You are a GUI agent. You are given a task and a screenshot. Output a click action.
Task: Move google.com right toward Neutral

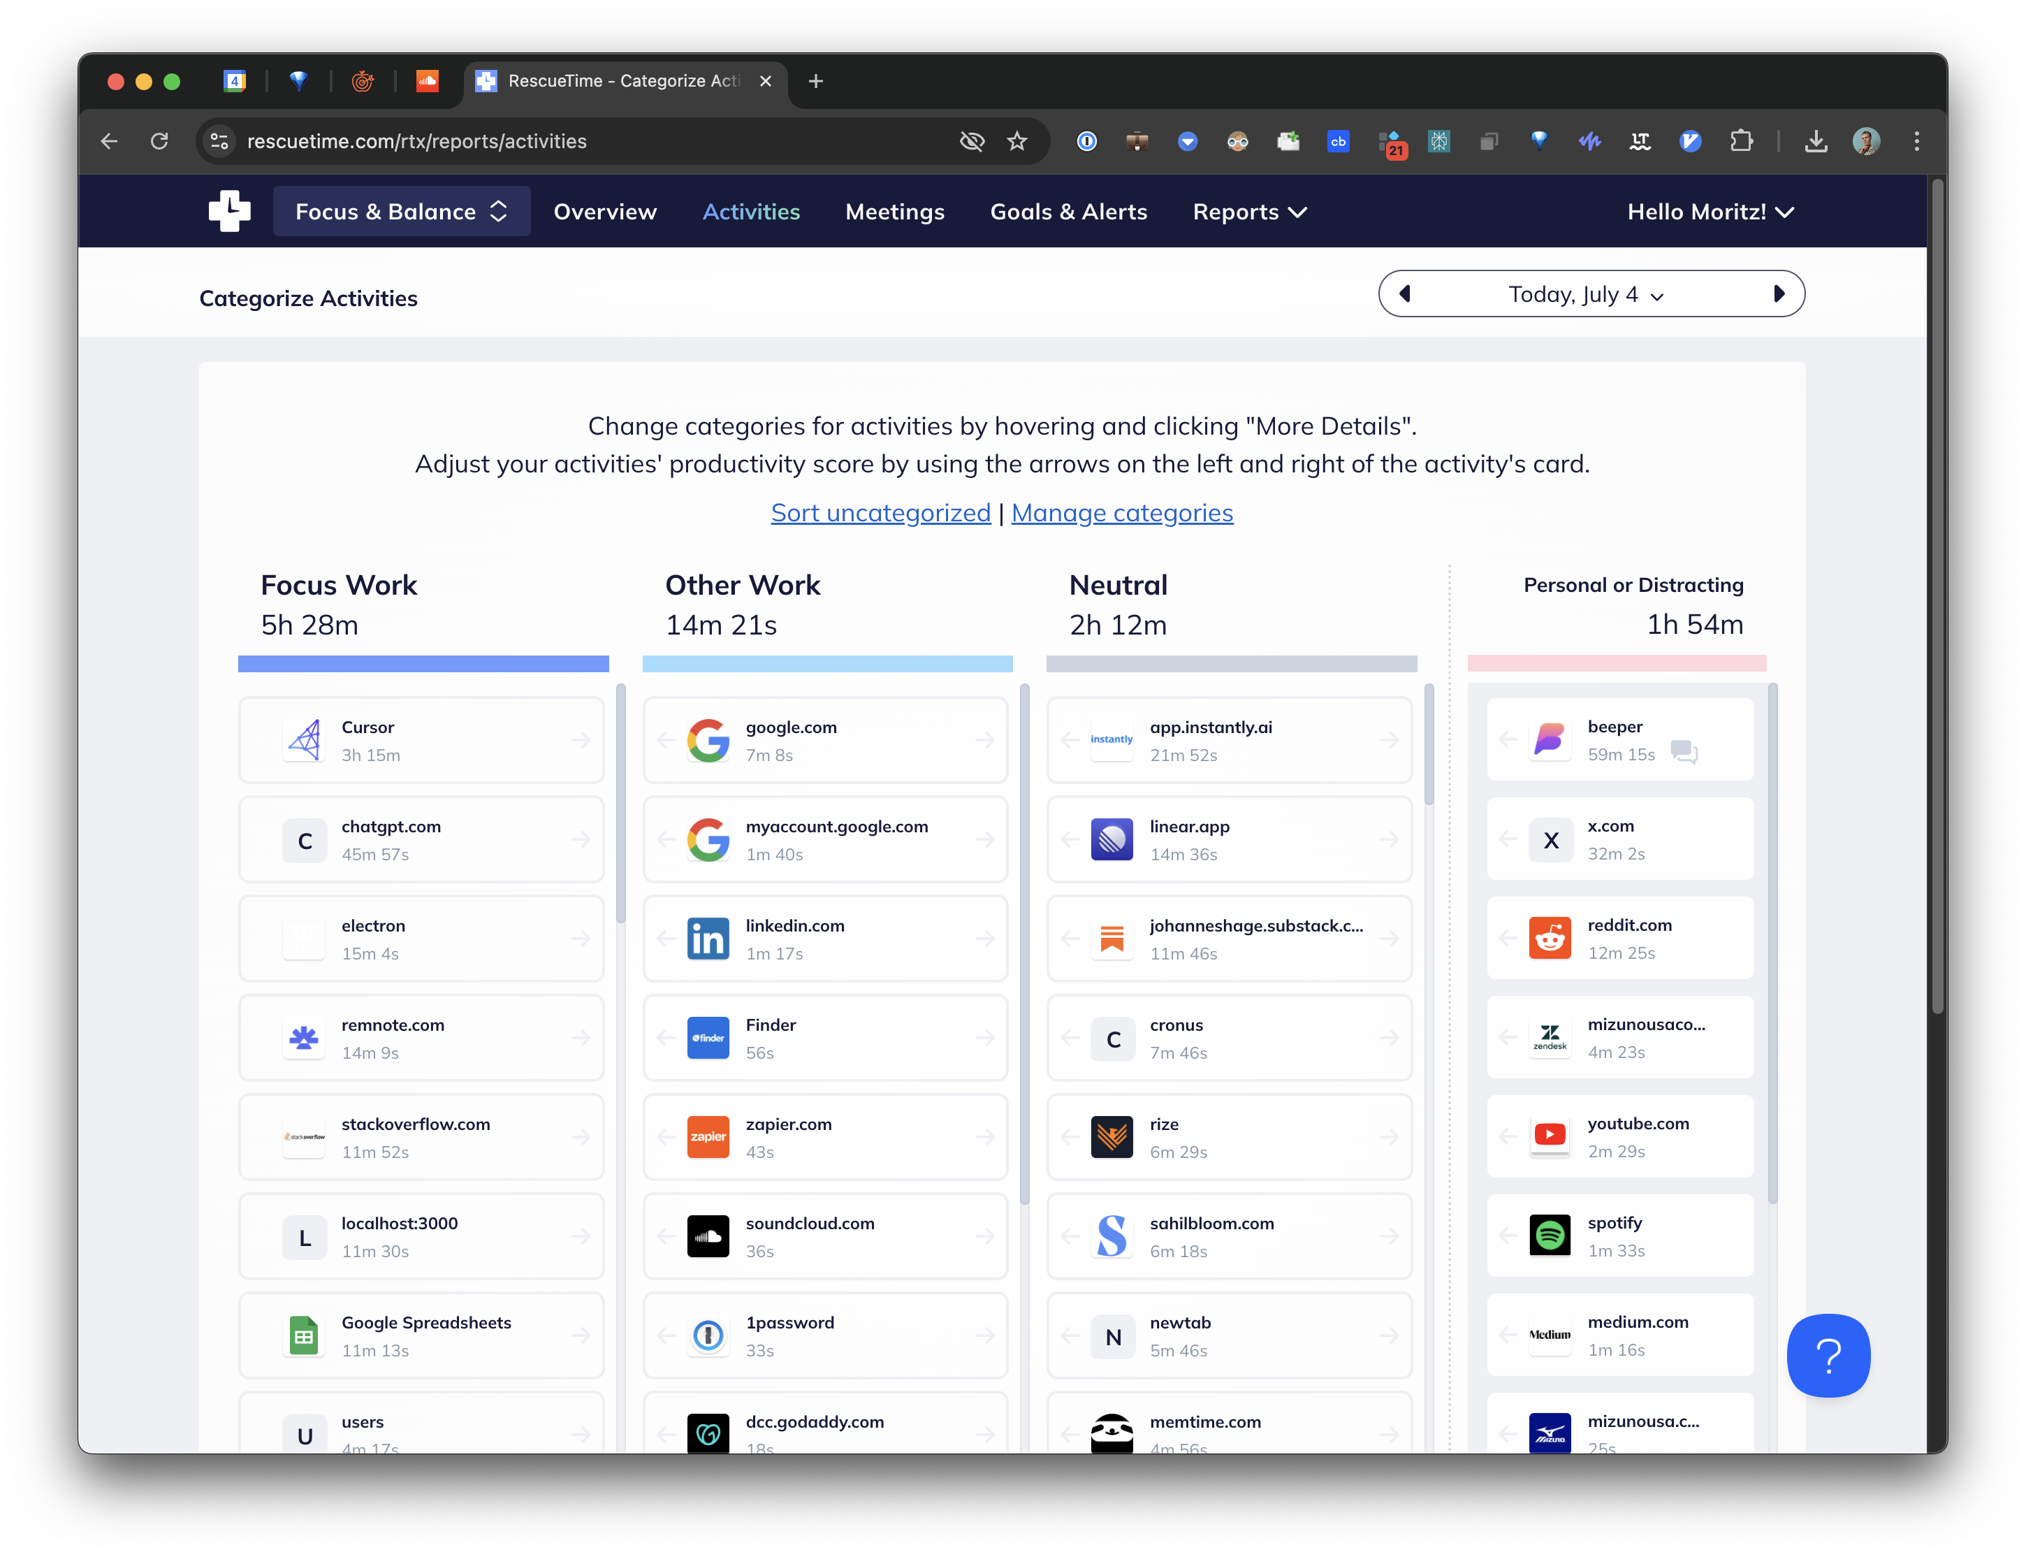click(x=985, y=741)
